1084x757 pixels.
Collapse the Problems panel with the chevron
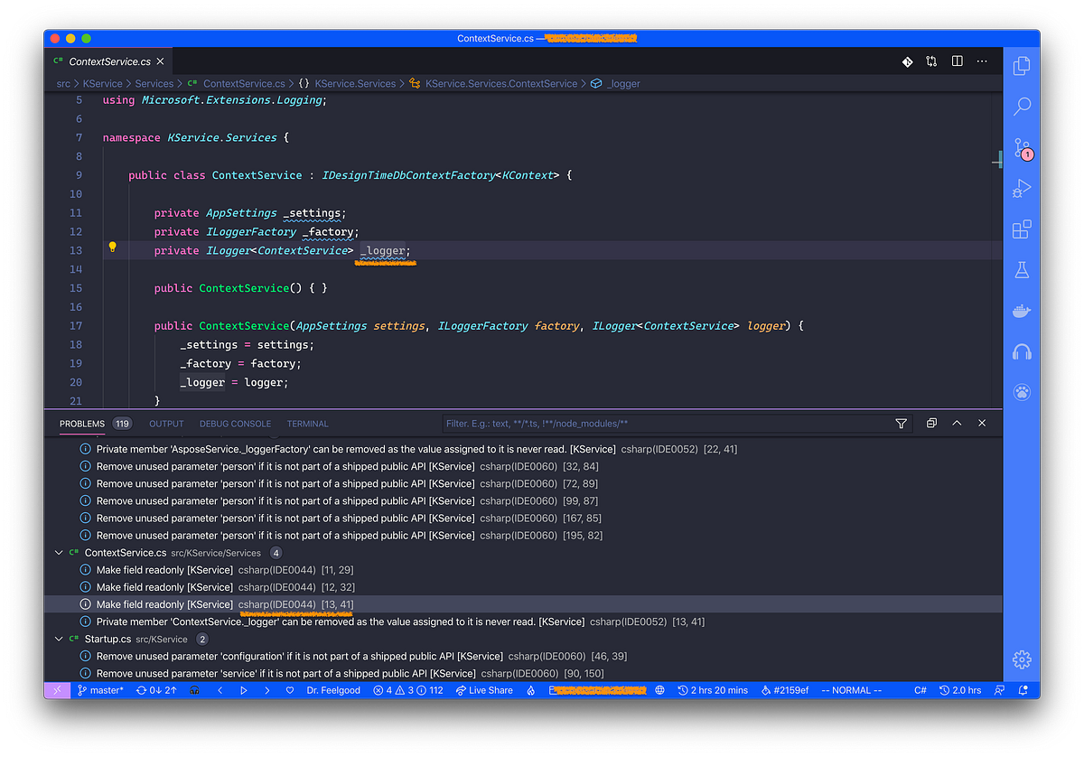click(957, 423)
